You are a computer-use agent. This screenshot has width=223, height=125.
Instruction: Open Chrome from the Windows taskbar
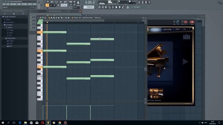pyautogui.click(x=60, y=123)
